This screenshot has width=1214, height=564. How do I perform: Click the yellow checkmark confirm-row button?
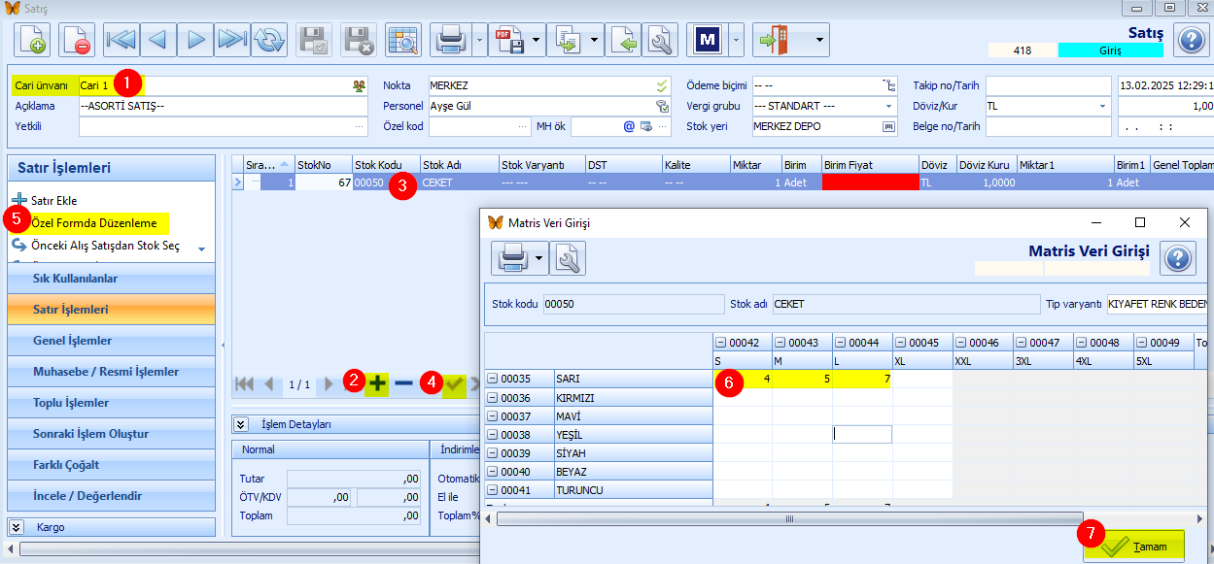[453, 383]
